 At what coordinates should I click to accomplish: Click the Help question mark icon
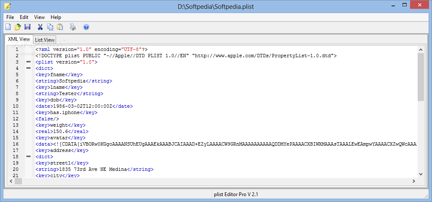pos(86,27)
